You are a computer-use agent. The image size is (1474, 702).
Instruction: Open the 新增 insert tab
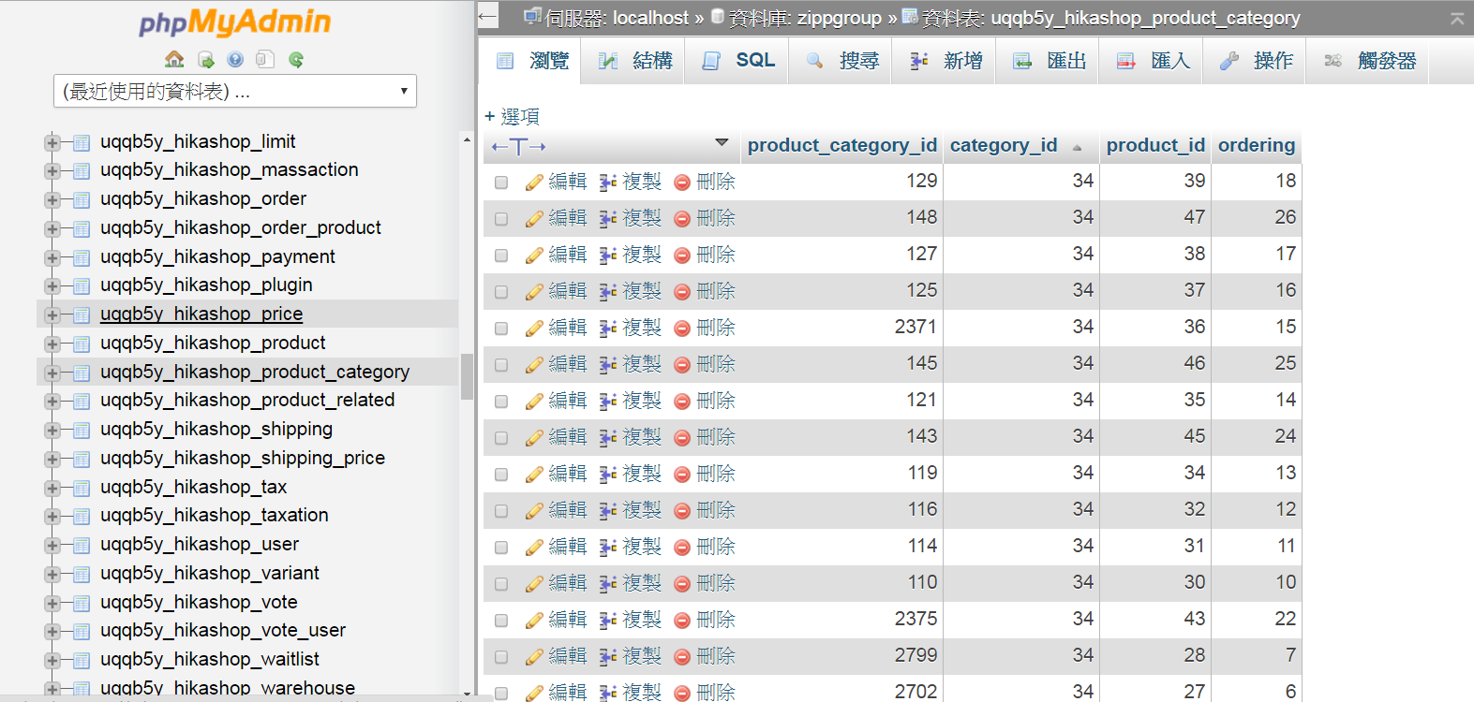pyautogui.click(x=945, y=61)
